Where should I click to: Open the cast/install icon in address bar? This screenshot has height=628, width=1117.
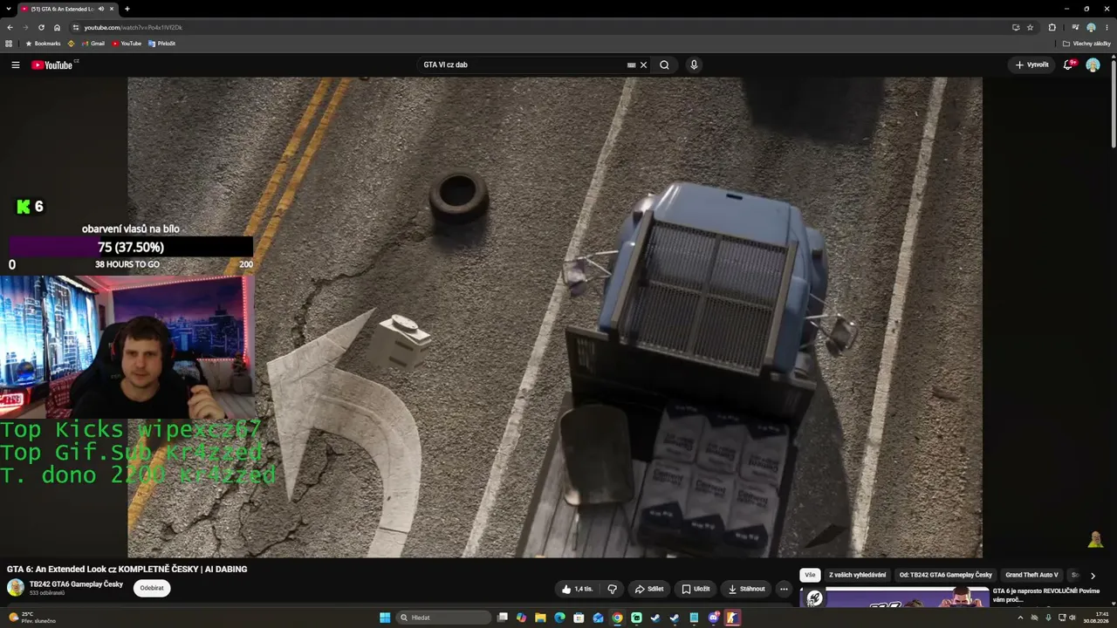[1015, 27]
